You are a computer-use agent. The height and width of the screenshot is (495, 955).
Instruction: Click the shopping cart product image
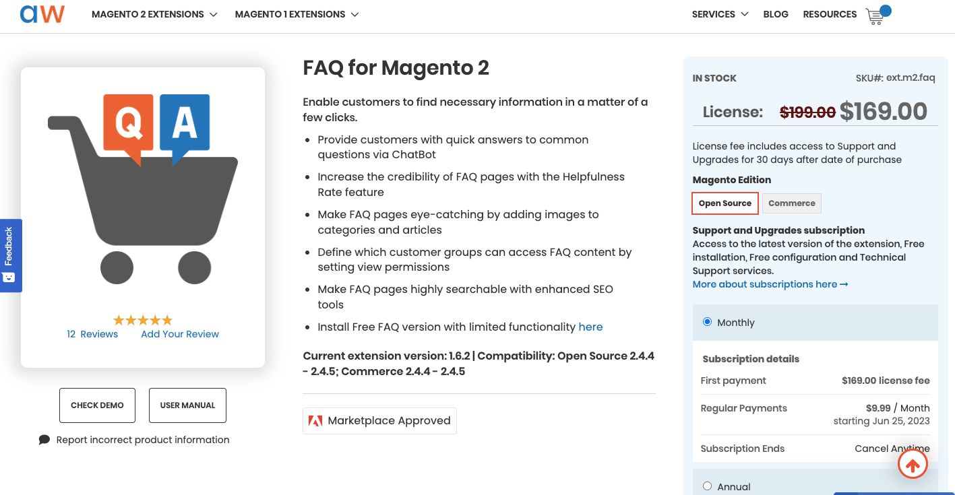pyautogui.click(x=142, y=195)
